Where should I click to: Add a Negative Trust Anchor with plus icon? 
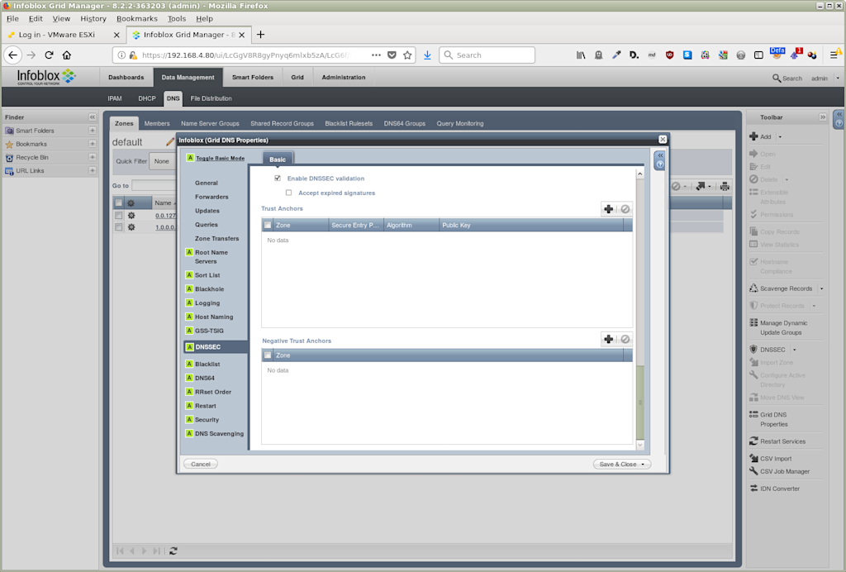609,339
